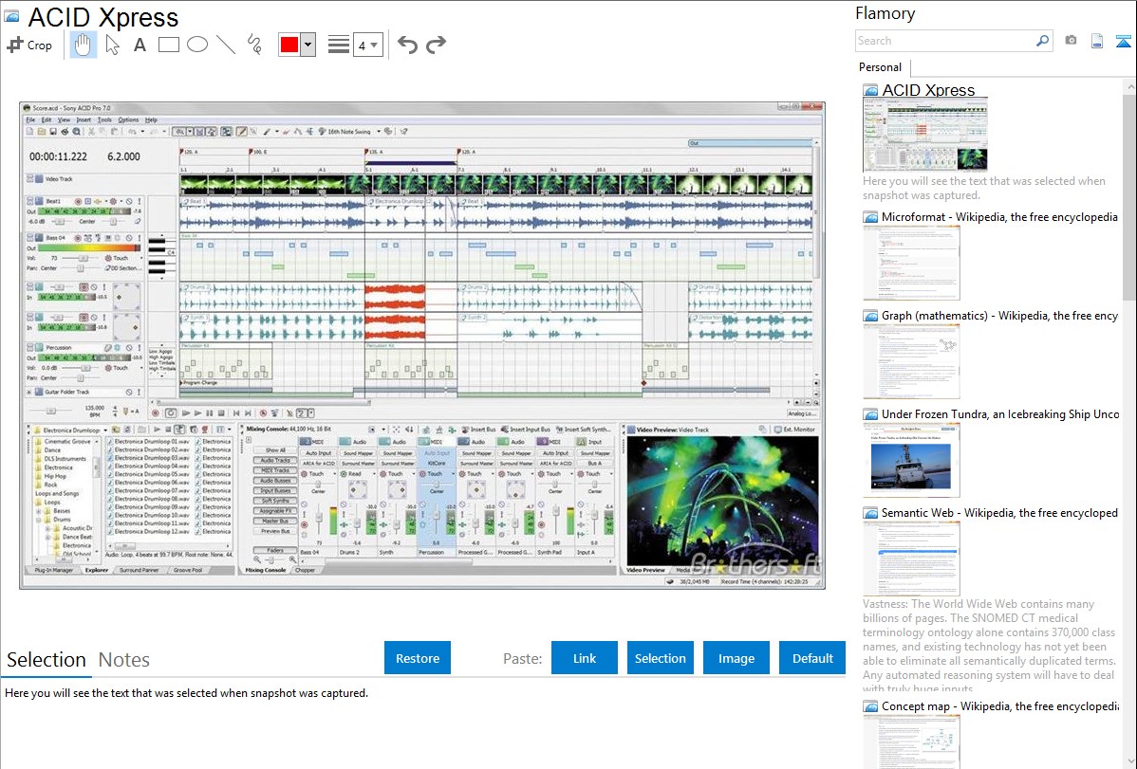1137x769 pixels.
Task: Choose the text annotation tool
Action: [140, 45]
